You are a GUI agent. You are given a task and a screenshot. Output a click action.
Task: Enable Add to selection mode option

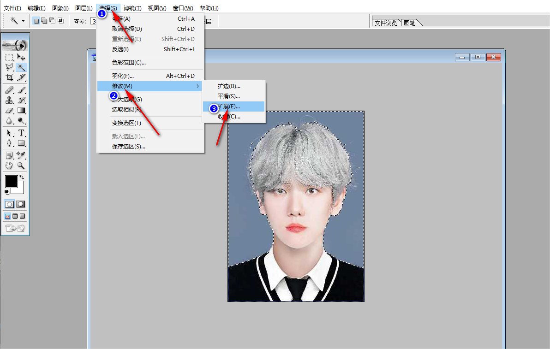(44, 21)
